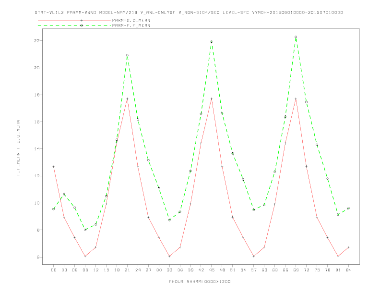The height and width of the screenshot is (294, 380).
Task: Click the PARM=F.F_MEAN legend label
Action: click(x=131, y=25)
